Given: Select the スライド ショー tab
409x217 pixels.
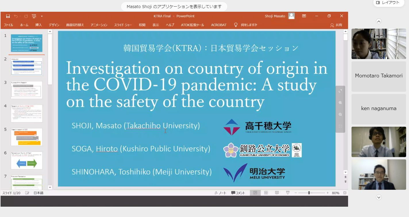Looking at the screenshot, I should (123, 25).
